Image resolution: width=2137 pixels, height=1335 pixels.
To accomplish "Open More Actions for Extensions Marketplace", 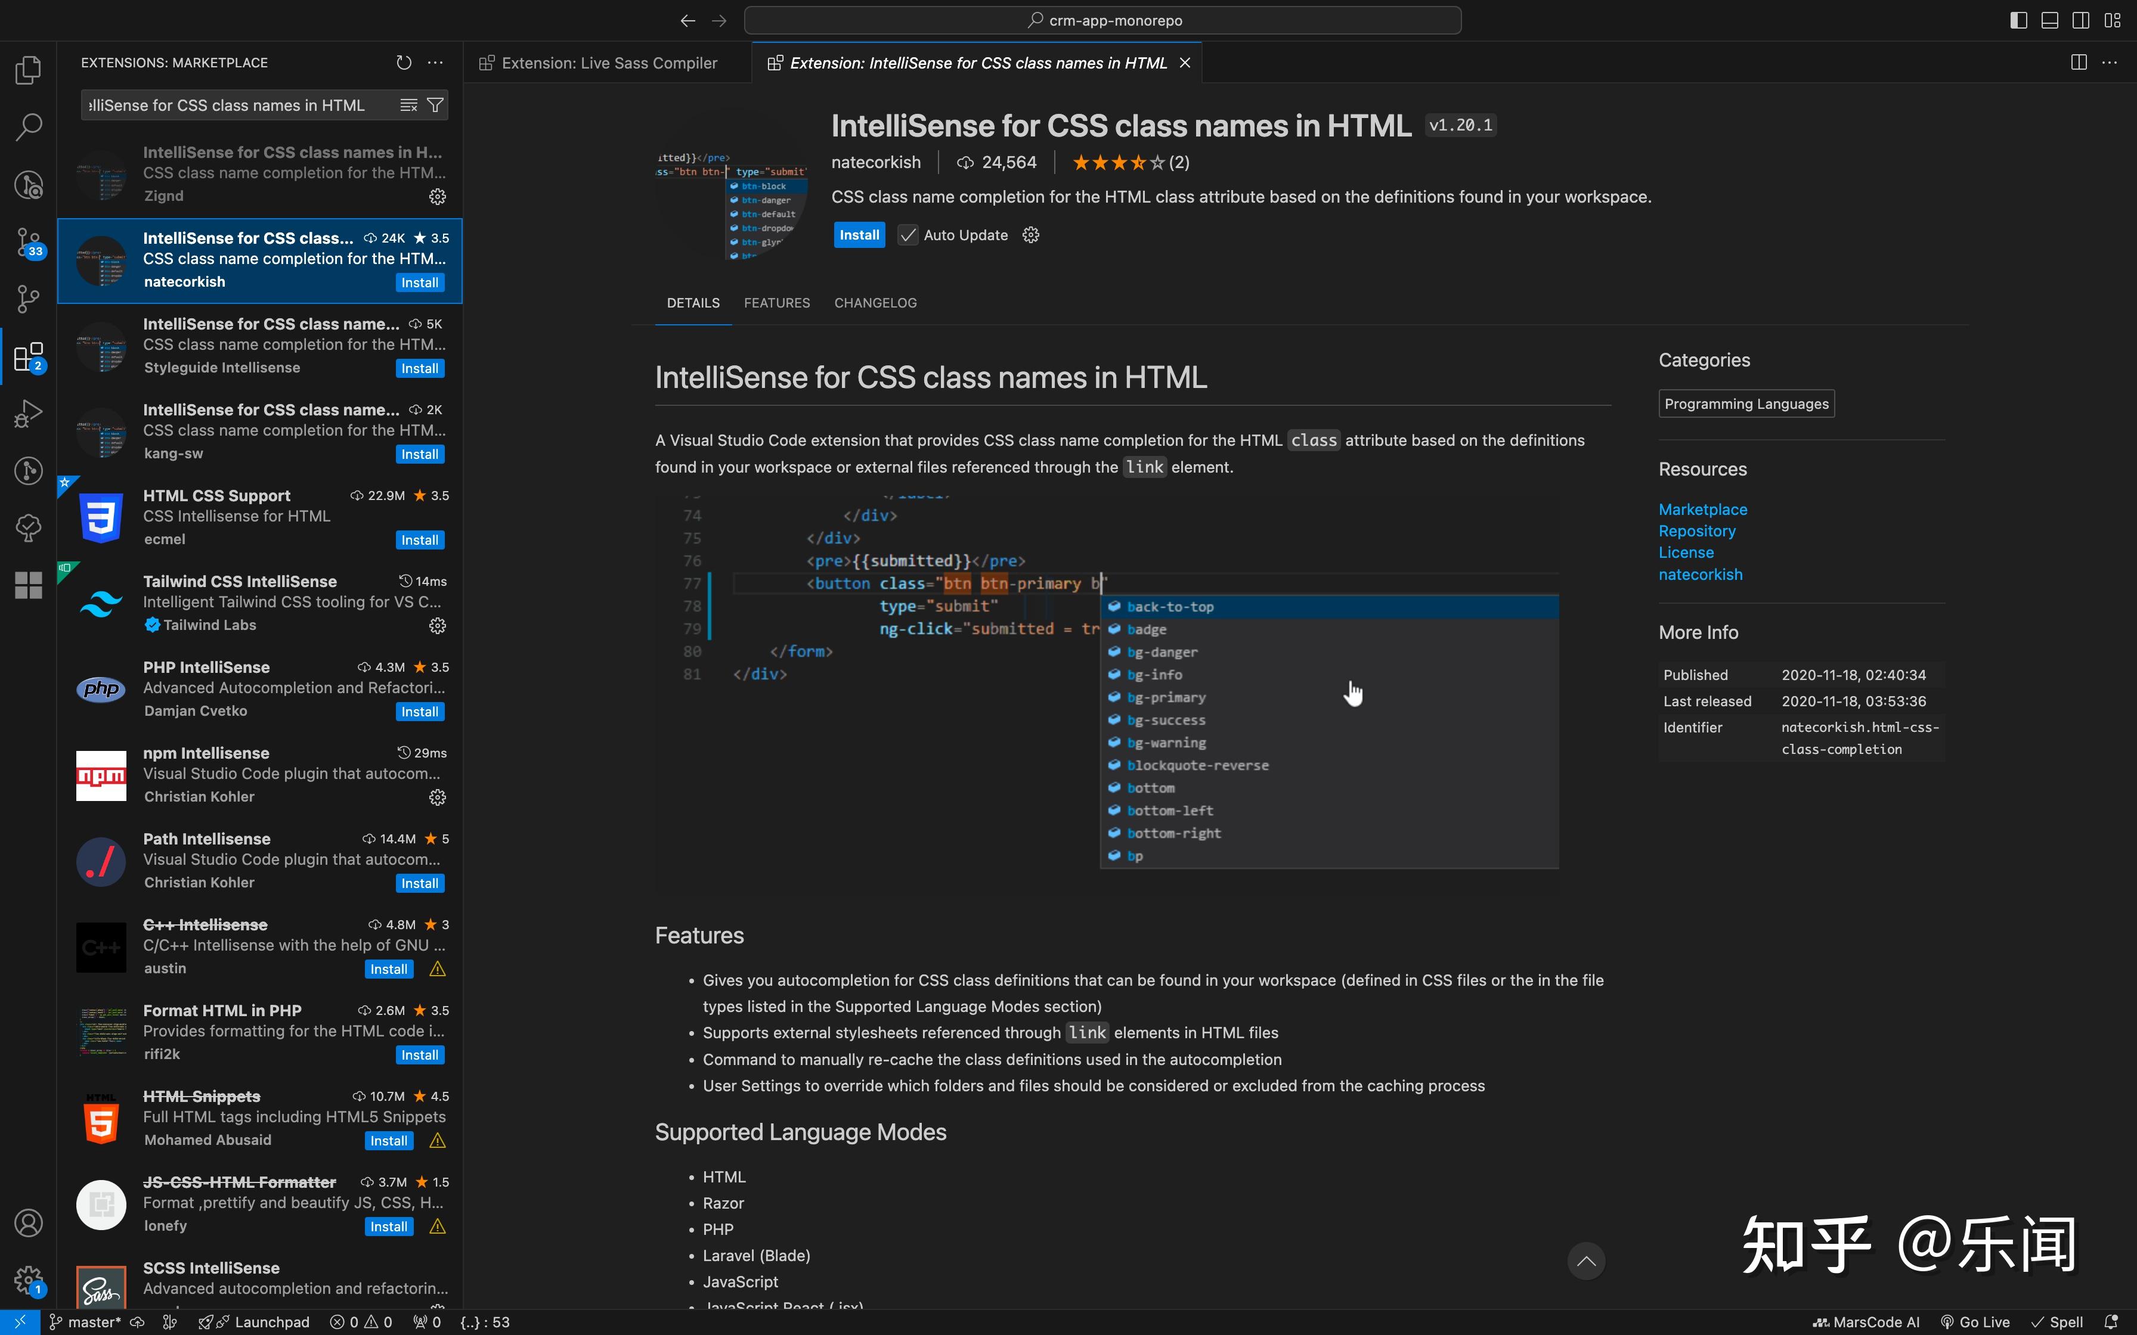I will click(435, 63).
